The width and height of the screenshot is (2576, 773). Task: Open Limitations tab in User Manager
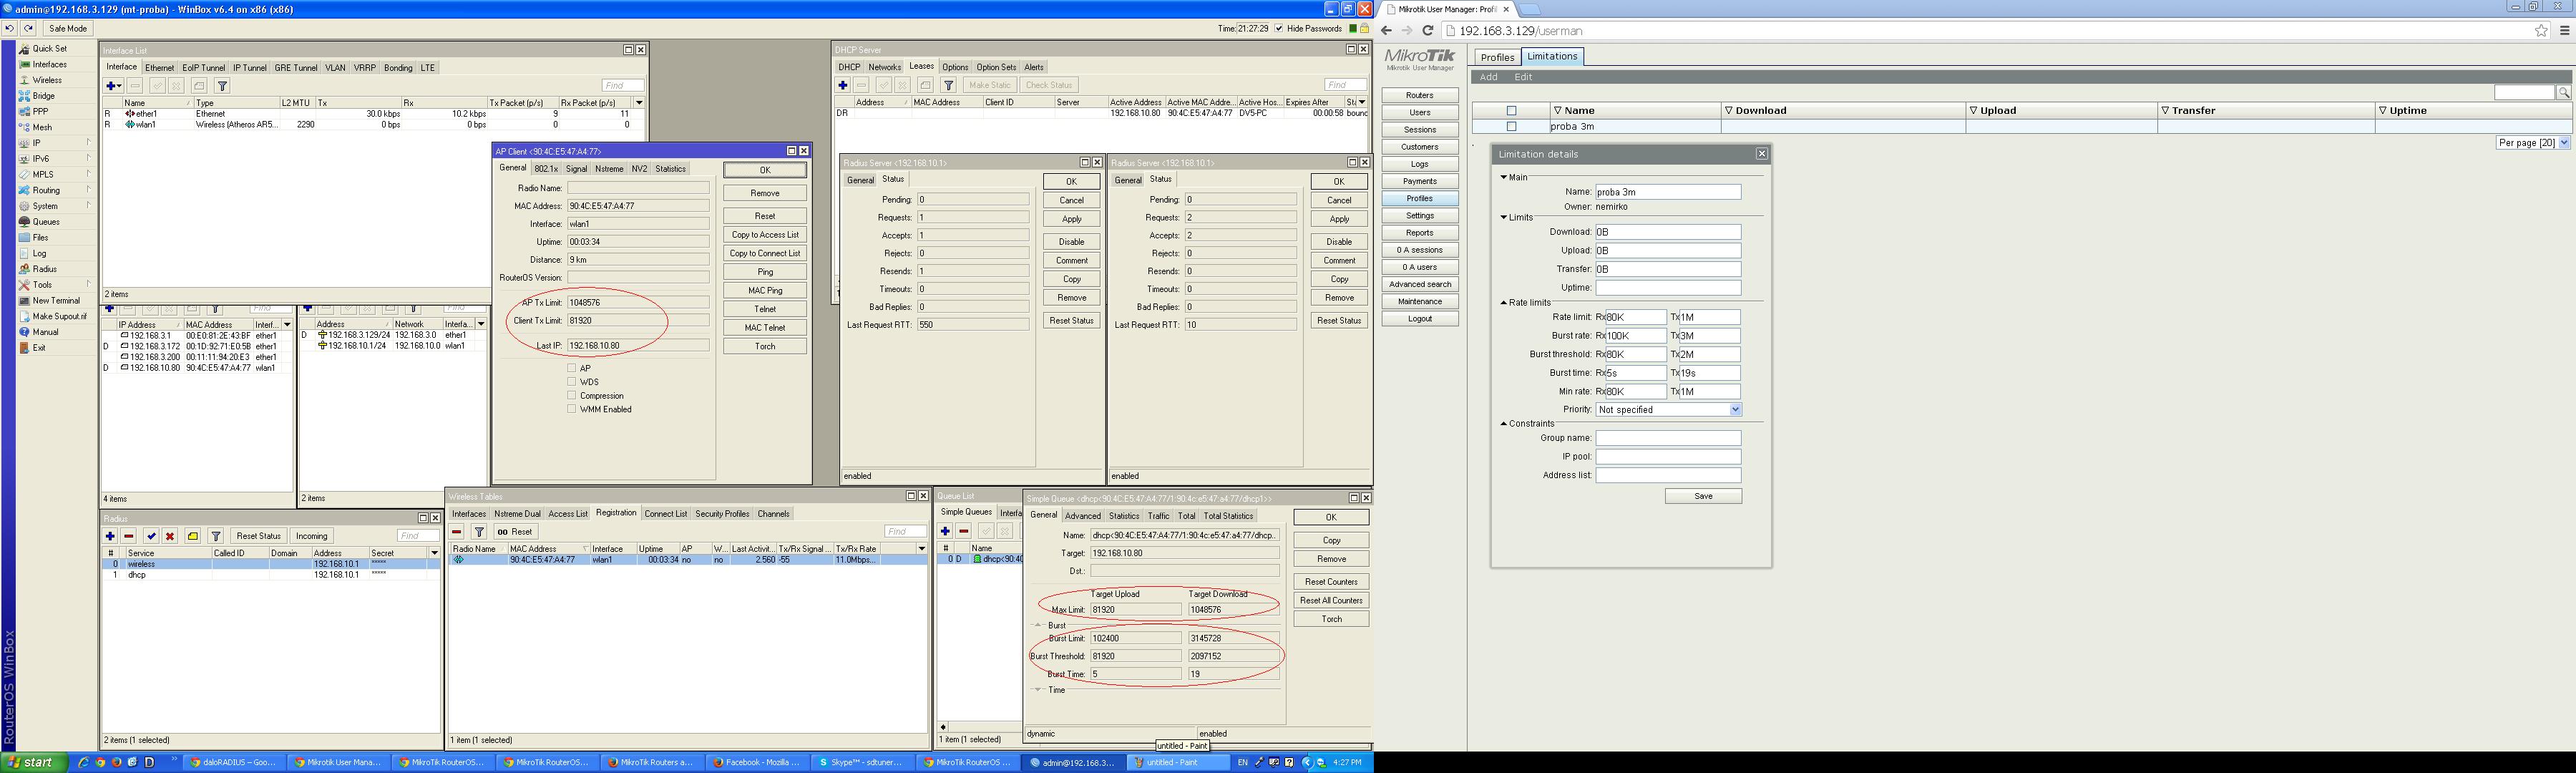1551,57
